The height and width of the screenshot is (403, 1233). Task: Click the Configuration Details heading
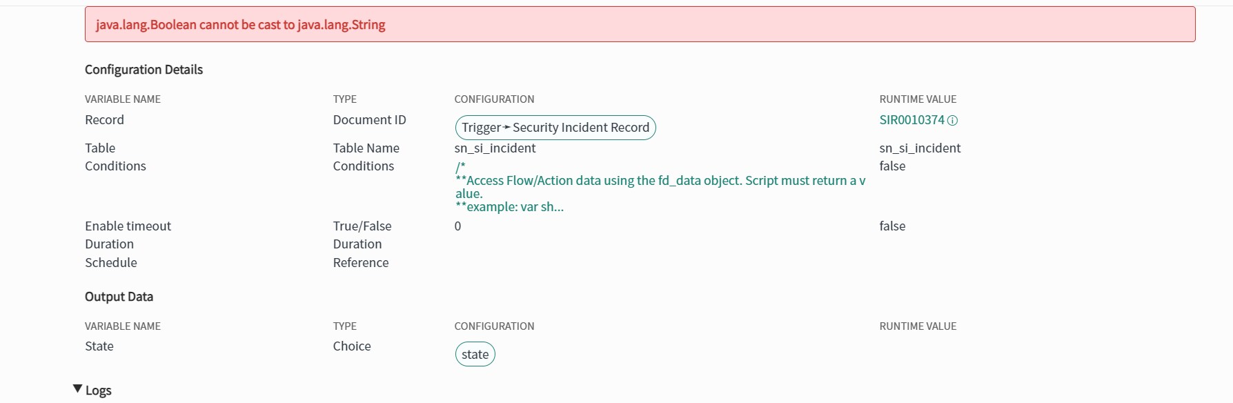(x=144, y=70)
